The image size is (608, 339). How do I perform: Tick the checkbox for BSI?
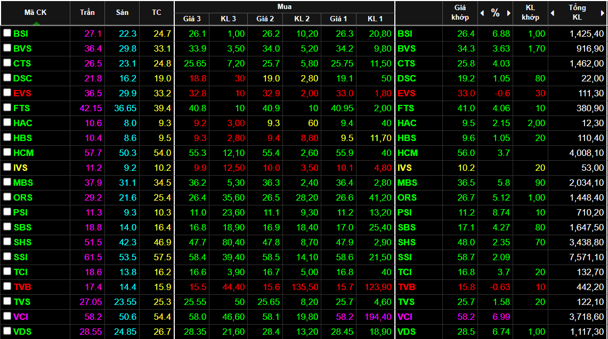click(x=7, y=33)
